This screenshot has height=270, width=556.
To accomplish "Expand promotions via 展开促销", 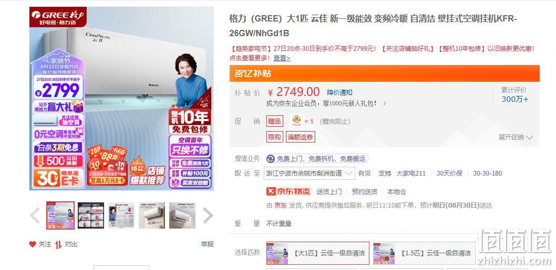I will pyautogui.click(x=516, y=137).
